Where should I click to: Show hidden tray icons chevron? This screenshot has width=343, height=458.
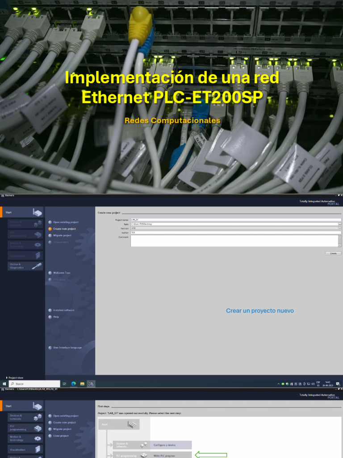[x=279, y=384]
